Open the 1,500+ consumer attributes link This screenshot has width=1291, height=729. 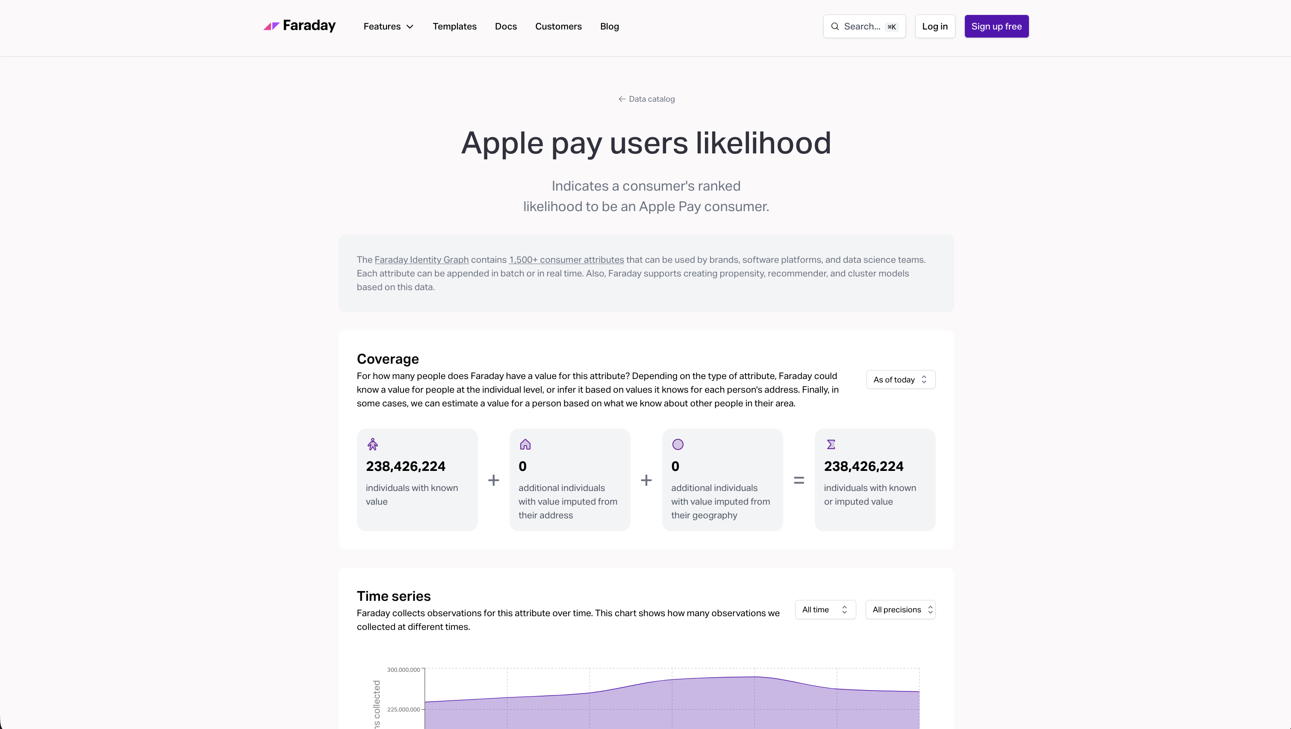click(x=566, y=259)
